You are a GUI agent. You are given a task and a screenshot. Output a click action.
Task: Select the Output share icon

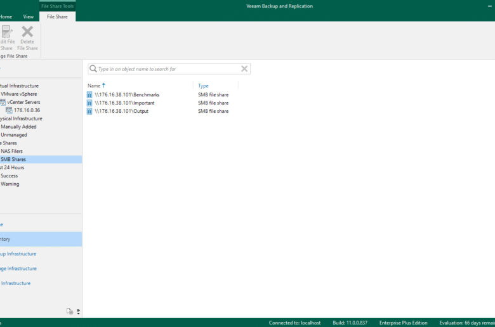(x=89, y=111)
